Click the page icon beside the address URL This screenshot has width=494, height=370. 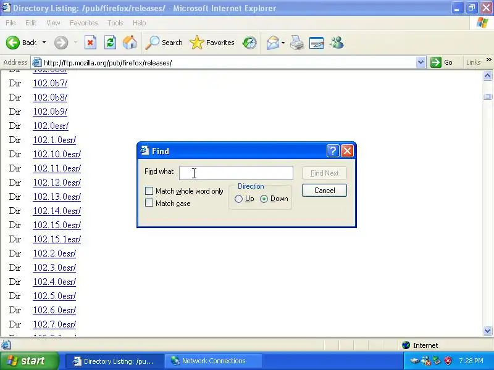[x=37, y=63]
